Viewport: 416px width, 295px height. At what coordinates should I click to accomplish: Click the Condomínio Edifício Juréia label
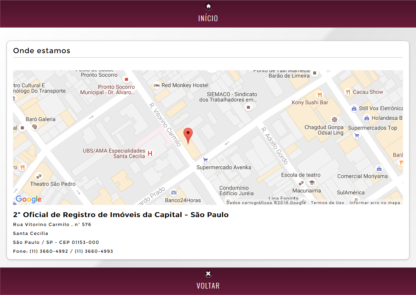pyautogui.click(x=236, y=191)
